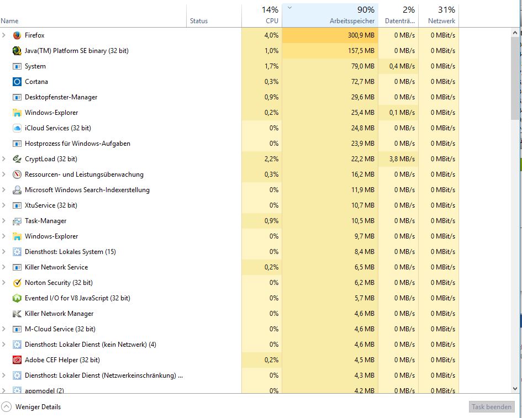This screenshot has height=418, width=522.
Task: Expand the M-Cloud Service (32 bit) row
Action: (4, 329)
